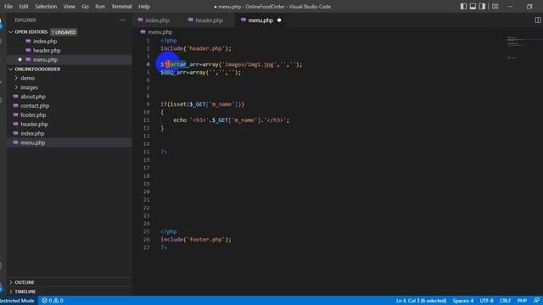Click the 1 unsaved badge
543x305 pixels.
[x=64, y=32]
